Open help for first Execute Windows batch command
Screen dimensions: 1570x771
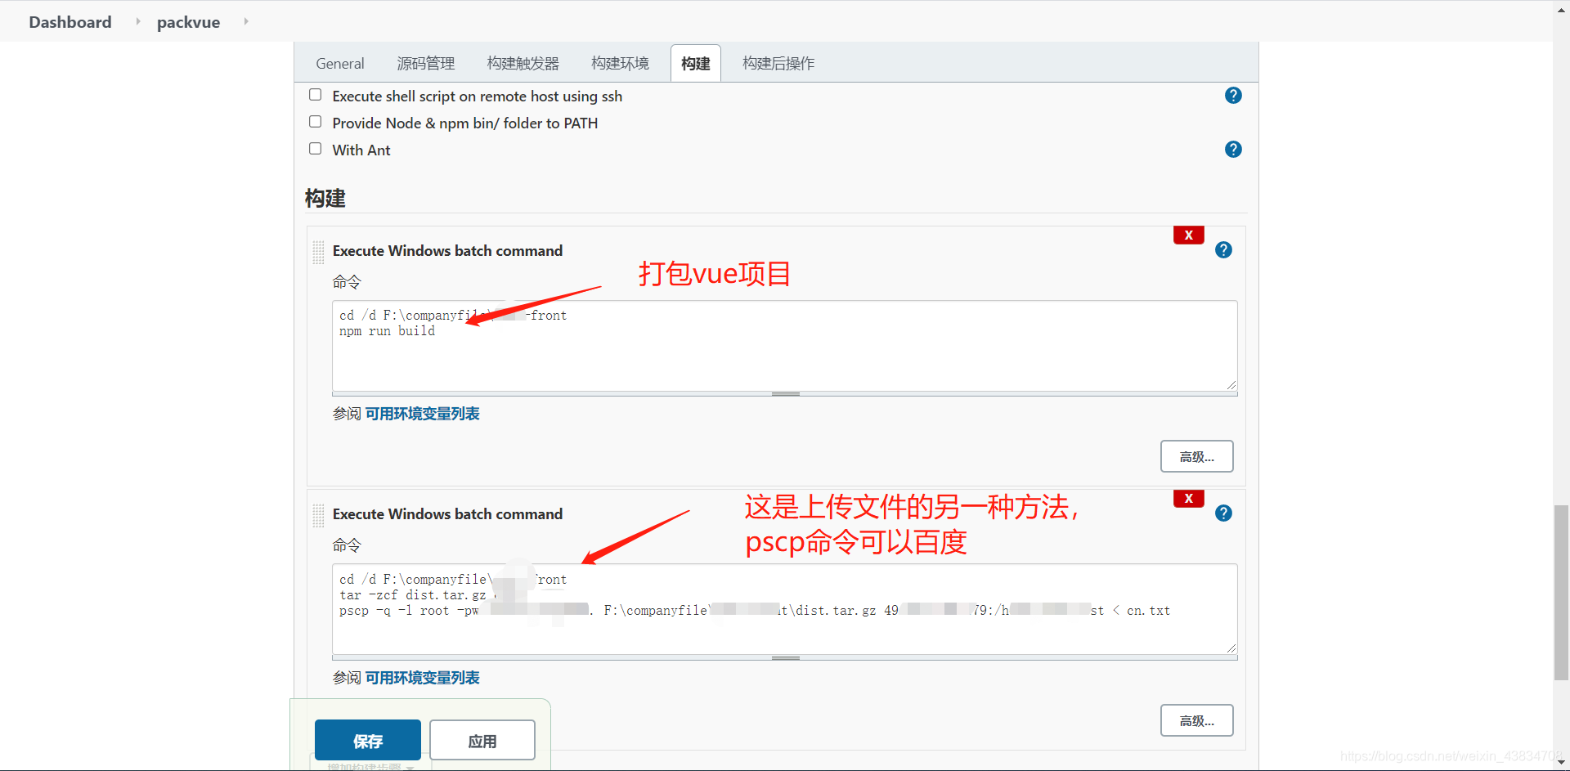click(x=1223, y=250)
